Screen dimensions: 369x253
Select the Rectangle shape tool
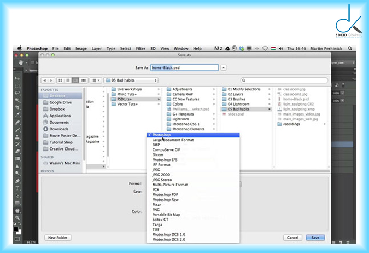17,203
